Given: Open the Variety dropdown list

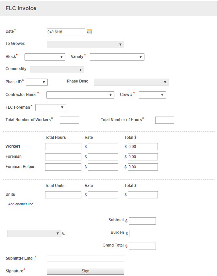Looking at the screenshot, I should coord(117,57).
